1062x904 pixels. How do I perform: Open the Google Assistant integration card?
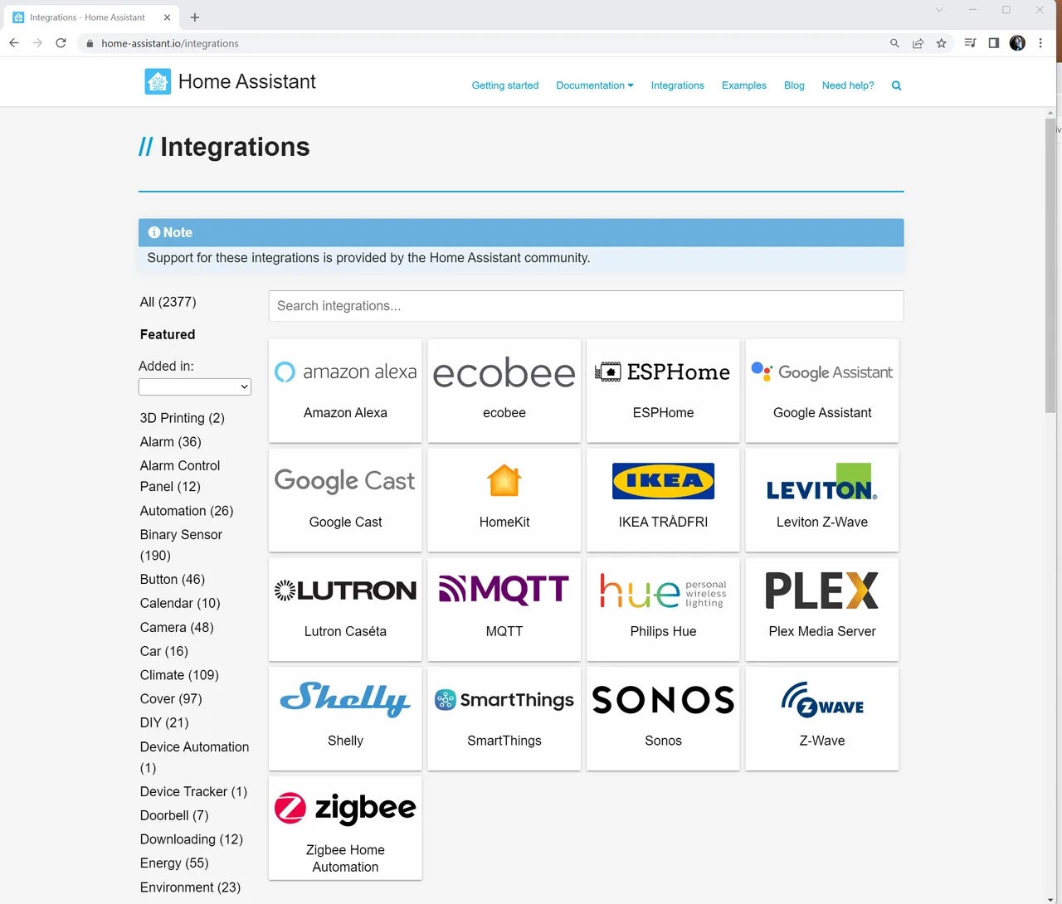[x=822, y=391]
